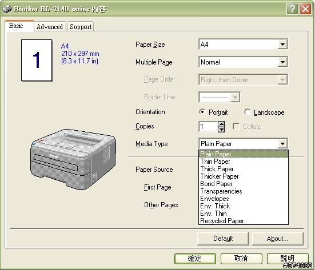
Task: Click the Orientation label
Action: (x=150, y=112)
